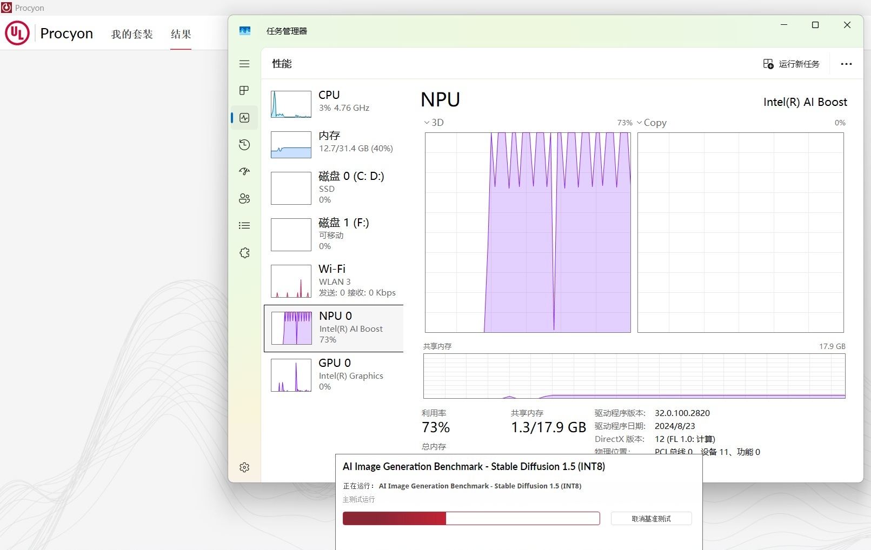Image resolution: width=871 pixels, height=550 pixels.
Task: Open the Startup apps icon in sidebar
Action: (x=244, y=171)
